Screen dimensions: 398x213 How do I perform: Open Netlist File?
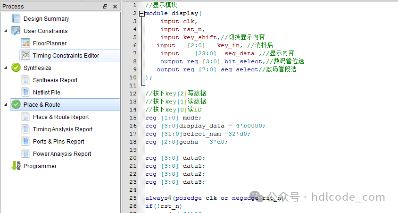click(x=47, y=92)
